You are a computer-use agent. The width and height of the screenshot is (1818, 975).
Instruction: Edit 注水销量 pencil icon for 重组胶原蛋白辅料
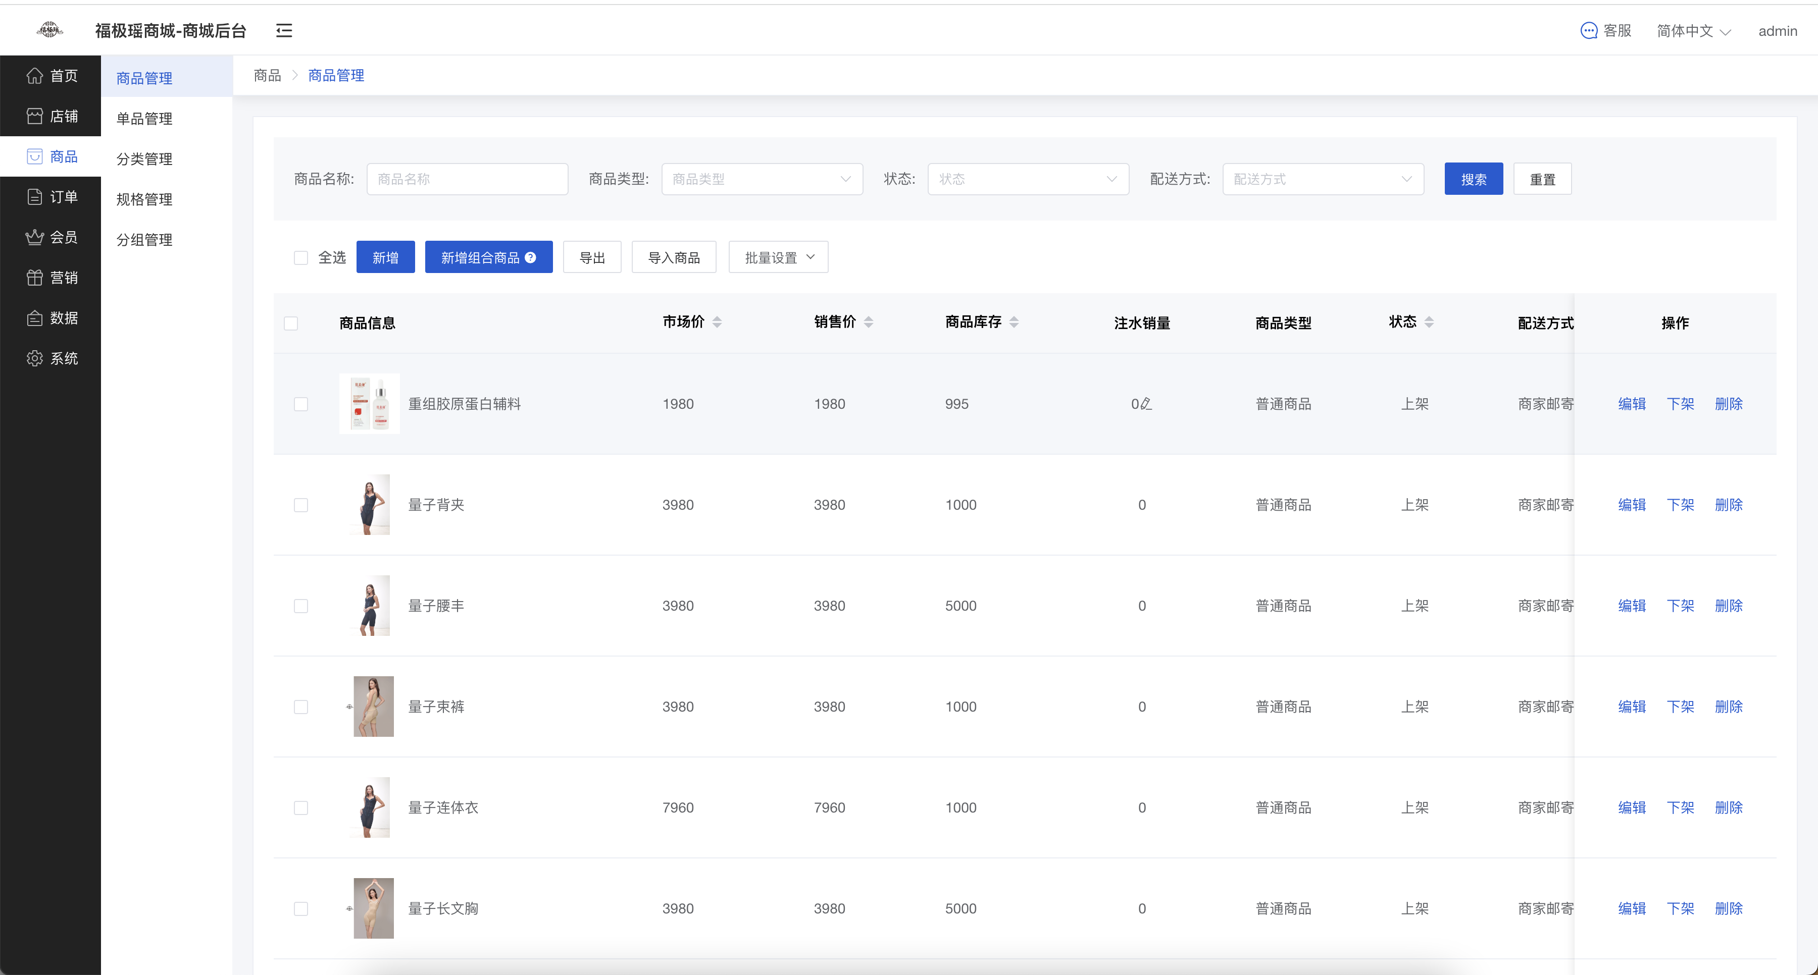(1146, 404)
